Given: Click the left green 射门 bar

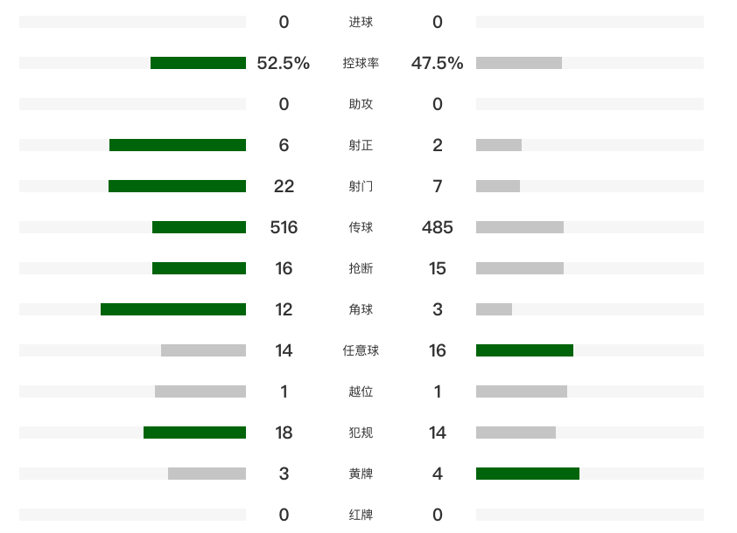Looking at the screenshot, I should pyautogui.click(x=177, y=186).
